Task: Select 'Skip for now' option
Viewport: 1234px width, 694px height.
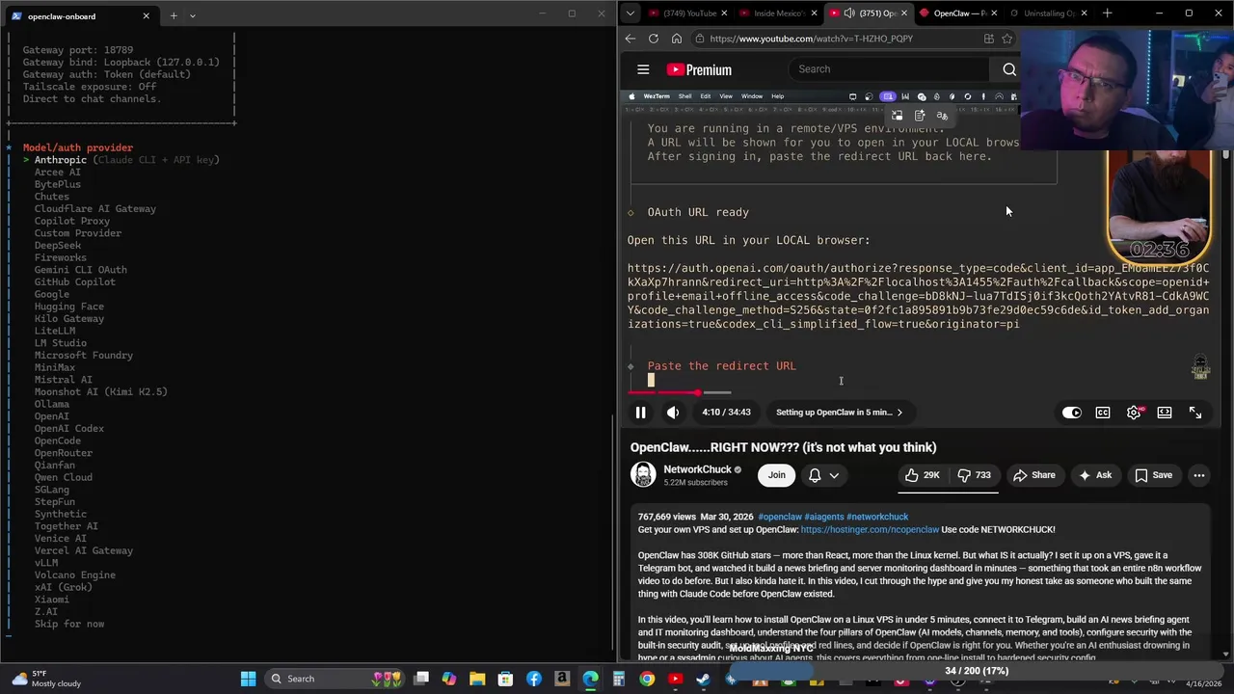Action: [x=69, y=624]
